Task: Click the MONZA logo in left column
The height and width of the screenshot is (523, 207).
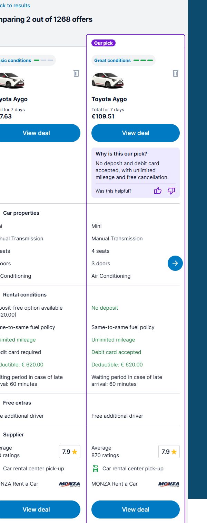Action: pos(69,484)
